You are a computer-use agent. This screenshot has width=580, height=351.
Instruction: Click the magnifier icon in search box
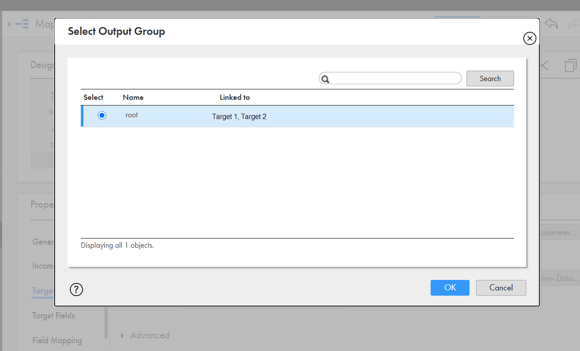[325, 79]
